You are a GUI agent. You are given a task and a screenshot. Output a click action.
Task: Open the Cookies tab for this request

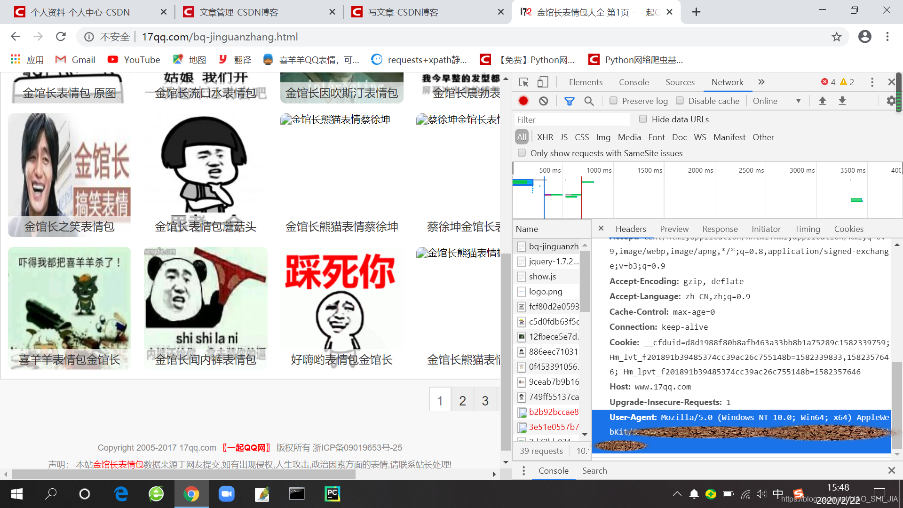coord(849,229)
